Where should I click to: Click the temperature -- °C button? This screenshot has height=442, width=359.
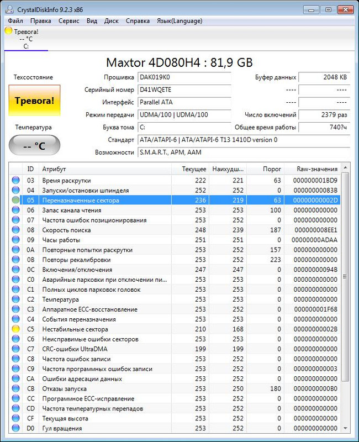(x=34, y=145)
